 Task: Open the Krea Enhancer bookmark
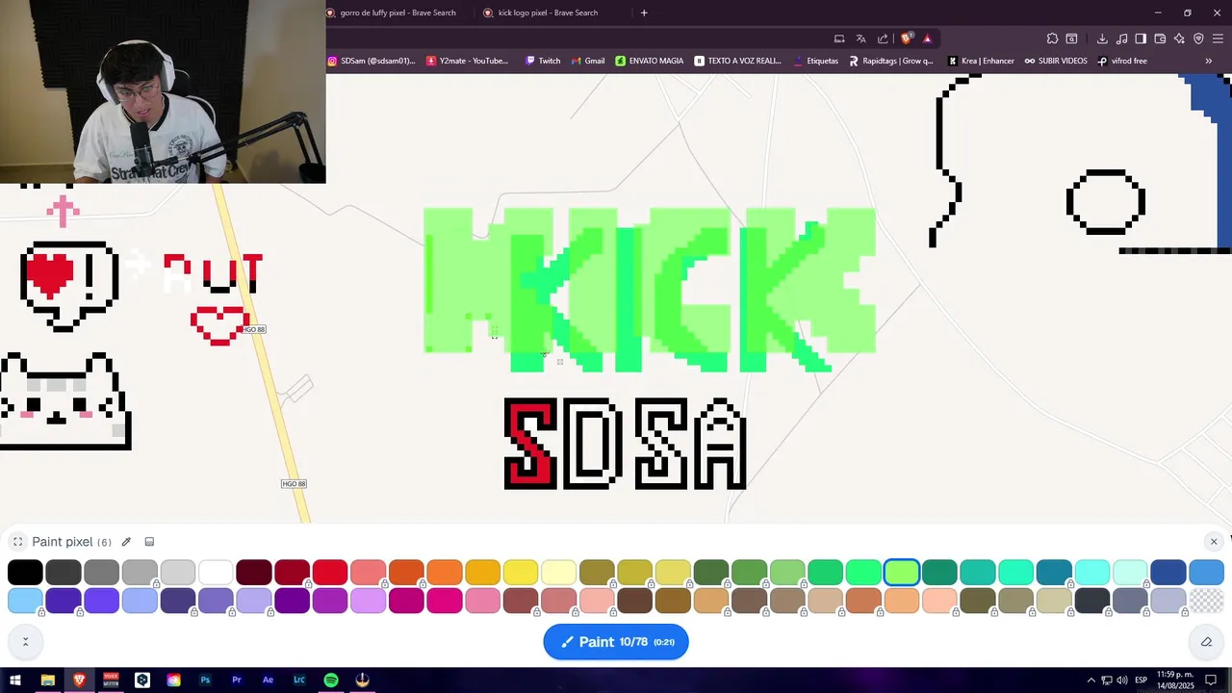[x=981, y=61]
